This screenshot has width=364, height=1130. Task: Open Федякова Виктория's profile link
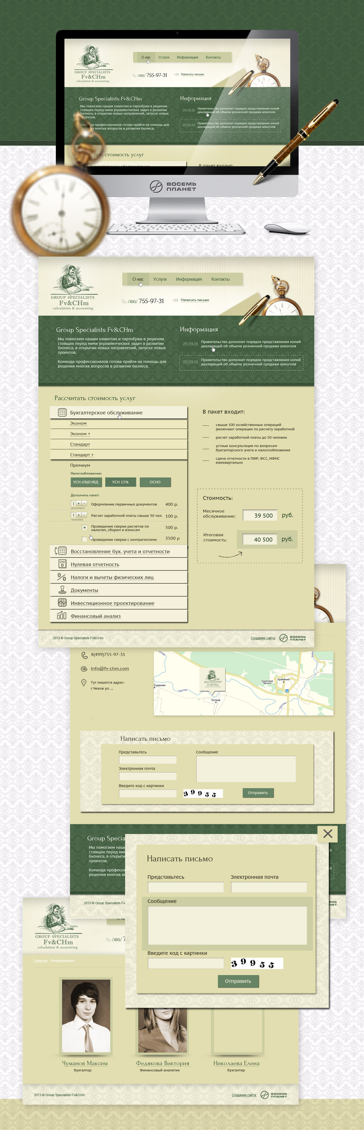click(163, 1063)
